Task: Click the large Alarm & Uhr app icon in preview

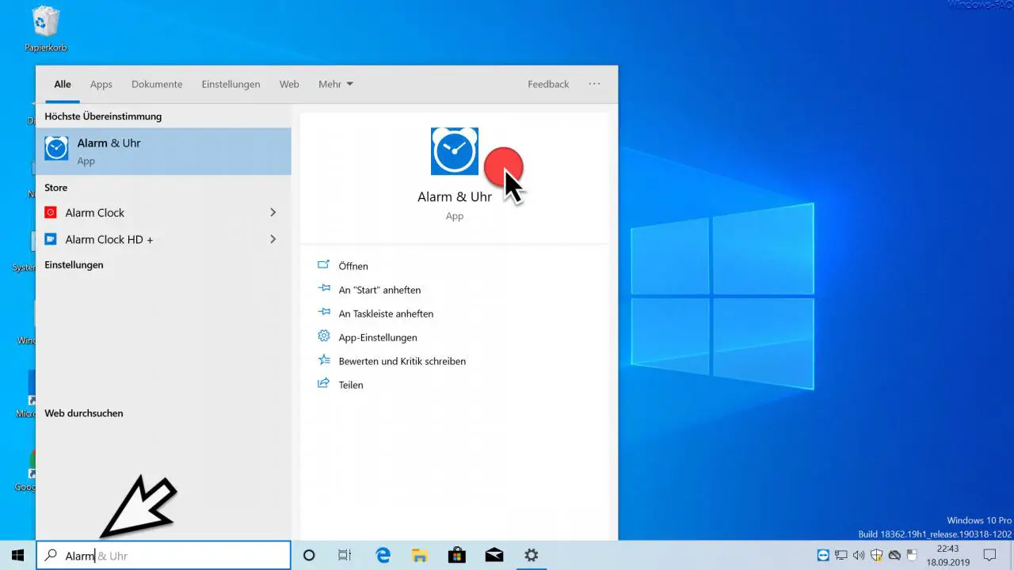Action: (455, 151)
